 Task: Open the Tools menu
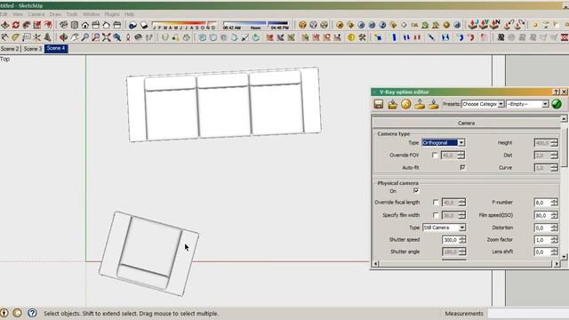coord(72,14)
